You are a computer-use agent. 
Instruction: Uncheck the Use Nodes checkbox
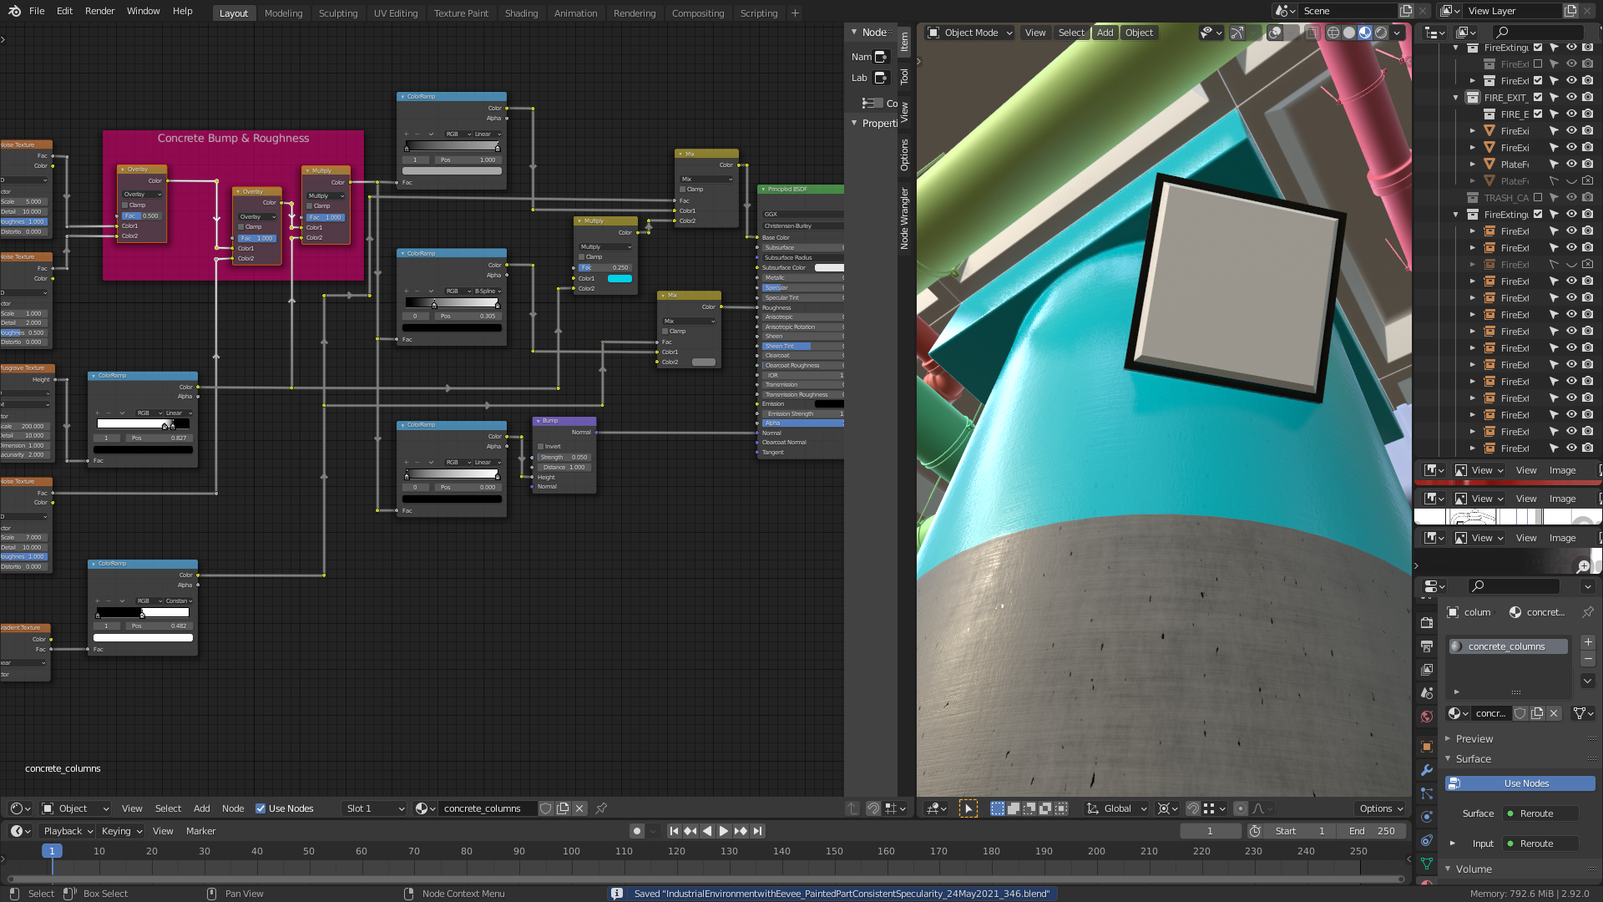260,808
